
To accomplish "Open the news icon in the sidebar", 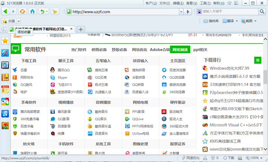I will tap(5, 90).
